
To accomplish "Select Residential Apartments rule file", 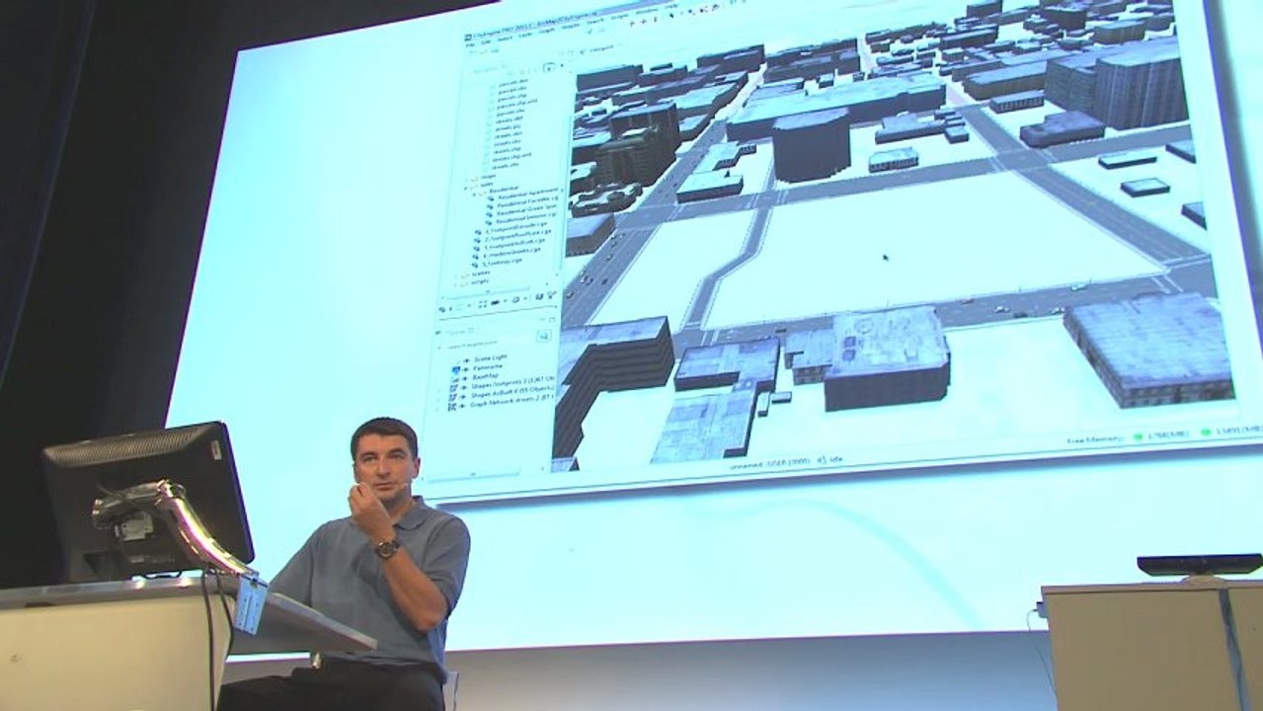I will (x=528, y=195).
